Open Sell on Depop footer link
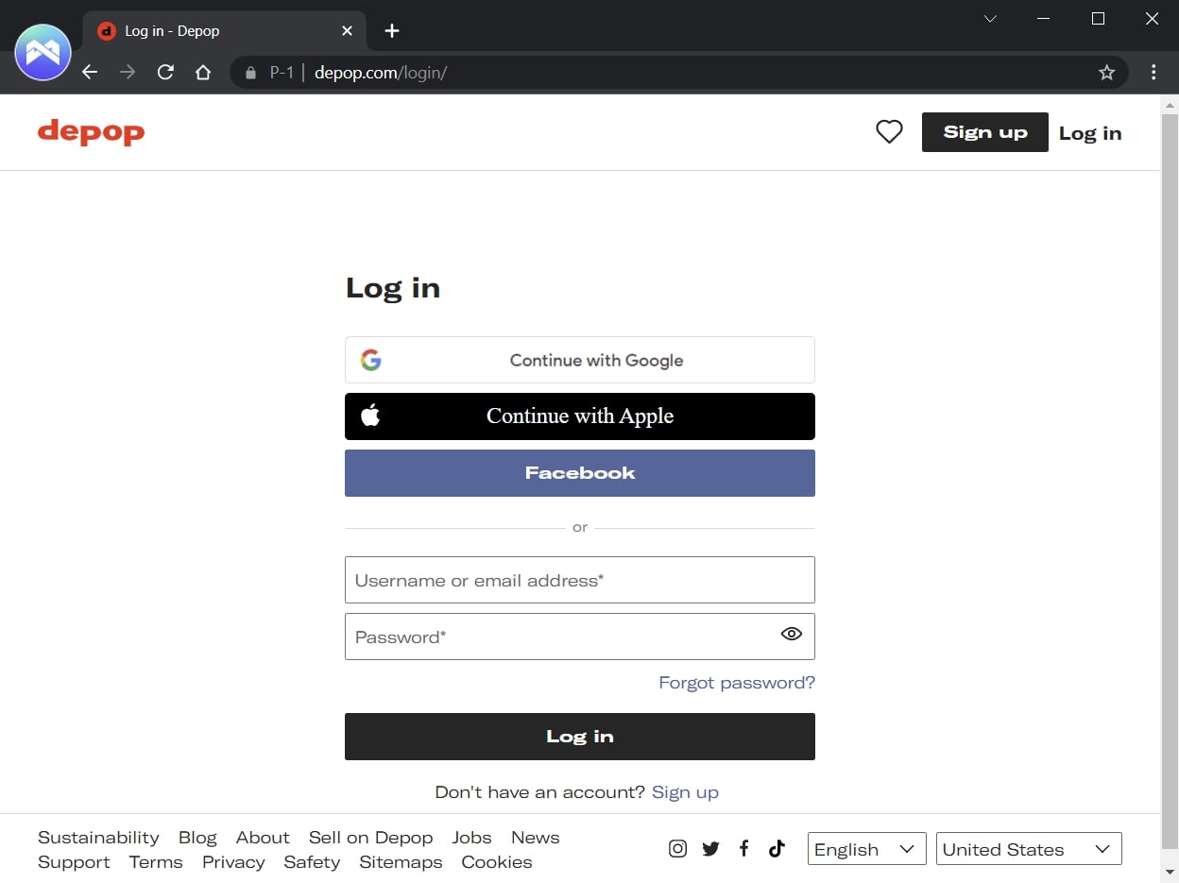This screenshot has width=1179, height=883. 370,838
